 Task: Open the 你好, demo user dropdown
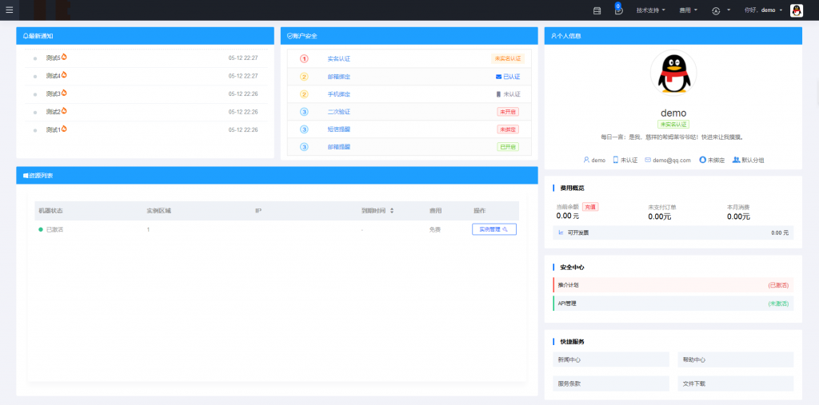tap(764, 10)
